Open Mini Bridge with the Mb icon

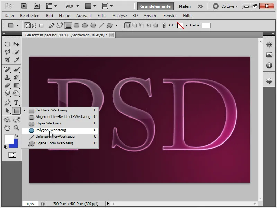[x=37, y=6]
